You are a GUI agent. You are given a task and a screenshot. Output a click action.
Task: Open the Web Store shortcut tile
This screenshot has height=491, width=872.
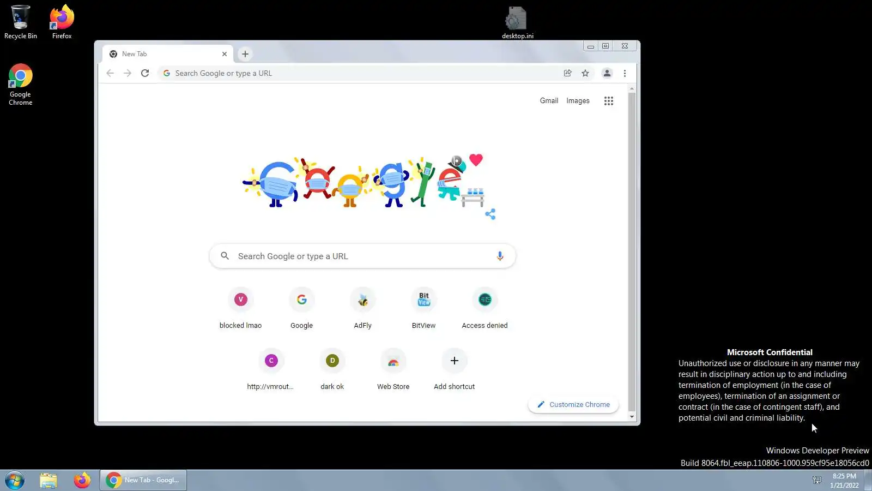[393, 370]
